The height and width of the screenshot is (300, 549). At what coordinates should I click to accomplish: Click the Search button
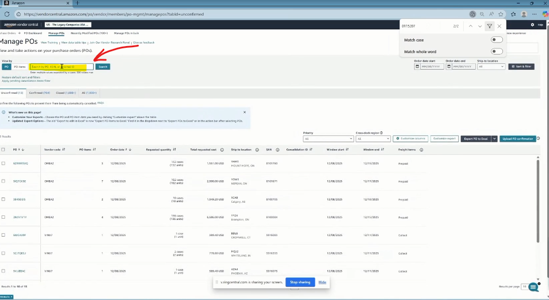click(103, 67)
